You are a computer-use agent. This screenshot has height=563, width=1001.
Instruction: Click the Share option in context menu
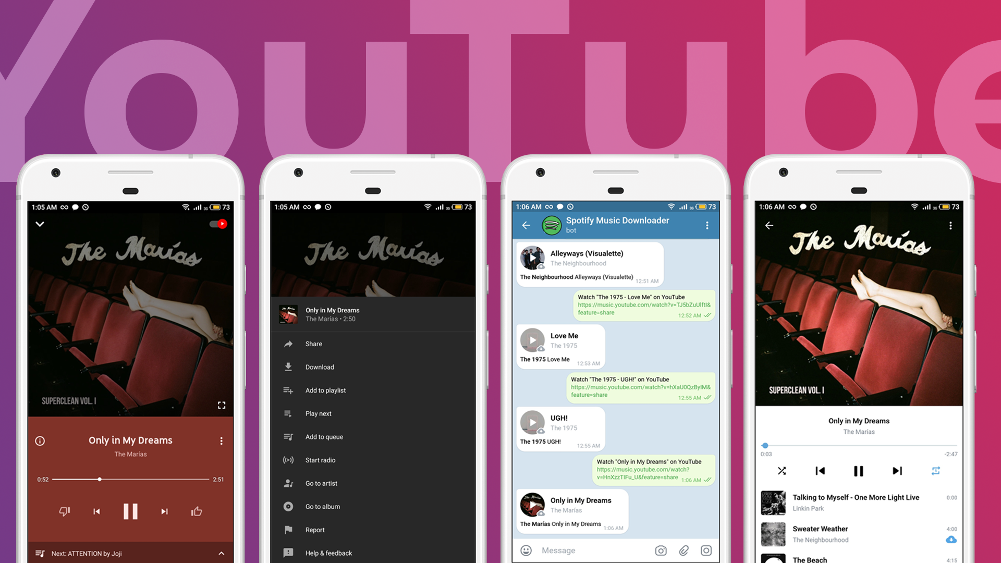coord(313,343)
